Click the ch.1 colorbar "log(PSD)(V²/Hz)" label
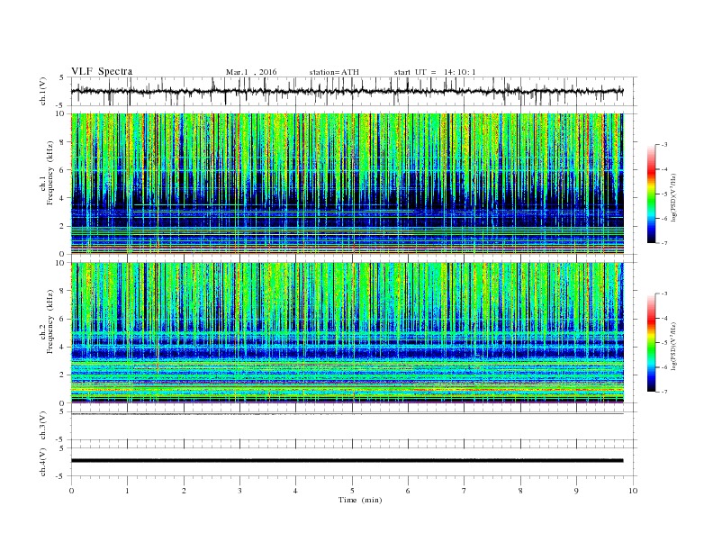This screenshot has height=551, width=713. 674,199
